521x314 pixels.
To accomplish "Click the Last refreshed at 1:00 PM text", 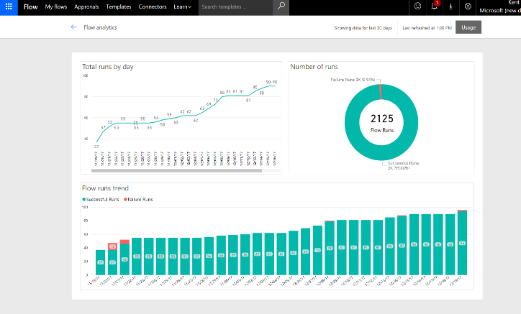I will click(427, 28).
